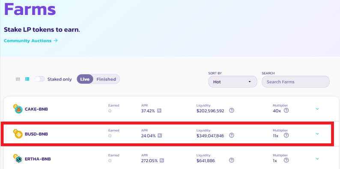
Task: Click the CAKE-BNB farm name
Action: click(x=36, y=109)
